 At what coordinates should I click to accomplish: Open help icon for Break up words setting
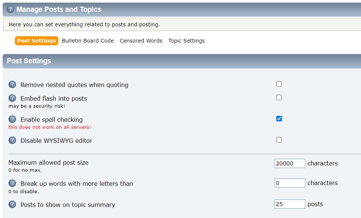click(12, 183)
